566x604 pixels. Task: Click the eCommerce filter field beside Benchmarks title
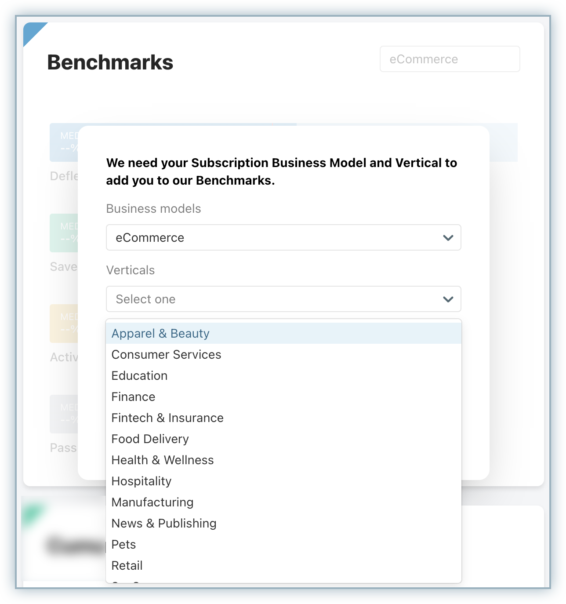click(x=450, y=59)
